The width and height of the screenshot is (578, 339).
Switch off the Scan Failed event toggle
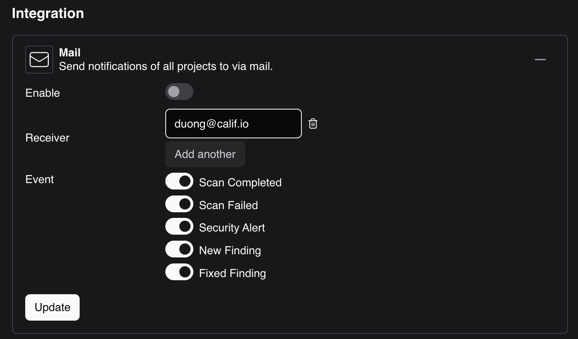pyautogui.click(x=179, y=204)
